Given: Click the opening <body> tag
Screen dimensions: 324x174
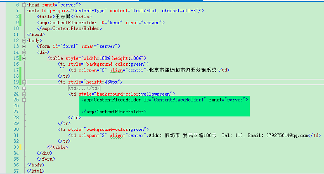Looking at the screenshot, I should click(34, 40).
